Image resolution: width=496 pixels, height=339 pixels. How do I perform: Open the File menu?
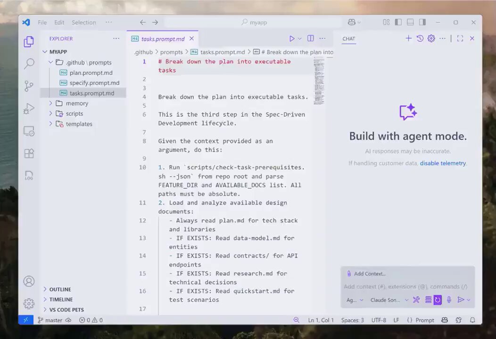42,23
